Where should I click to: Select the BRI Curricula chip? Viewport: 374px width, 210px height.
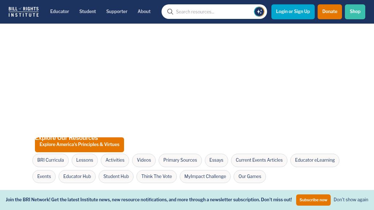[51, 160]
